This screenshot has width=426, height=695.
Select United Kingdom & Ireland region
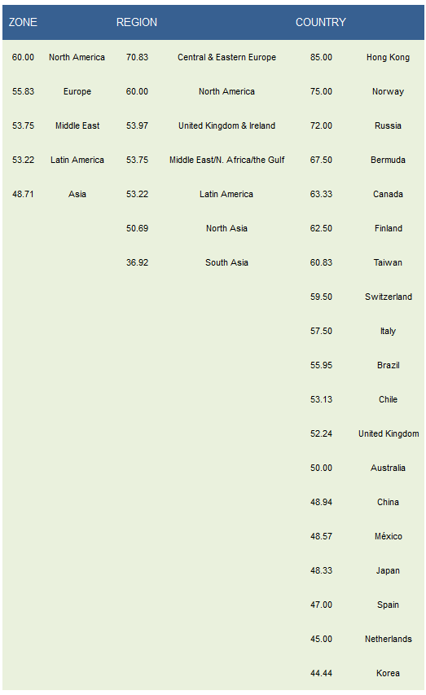226,125
